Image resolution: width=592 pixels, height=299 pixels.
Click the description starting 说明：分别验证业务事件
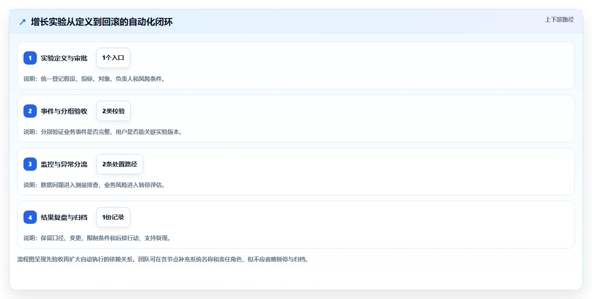click(x=103, y=132)
